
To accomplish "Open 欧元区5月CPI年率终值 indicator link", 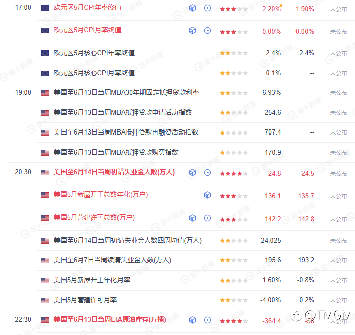I will pyautogui.click(x=87, y=8).
